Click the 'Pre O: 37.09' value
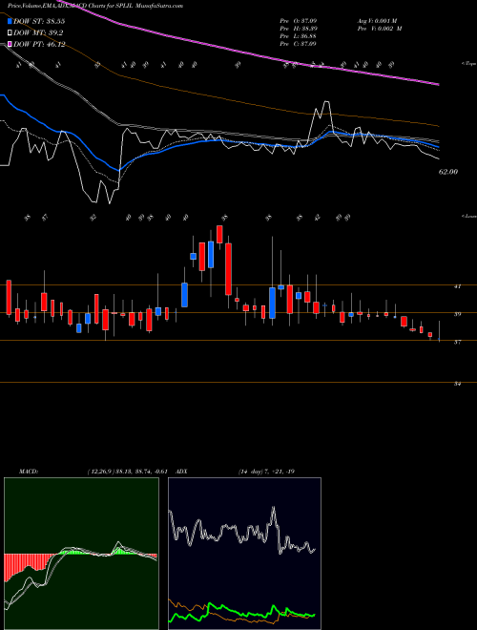477x630 pixels. [298, 21]
